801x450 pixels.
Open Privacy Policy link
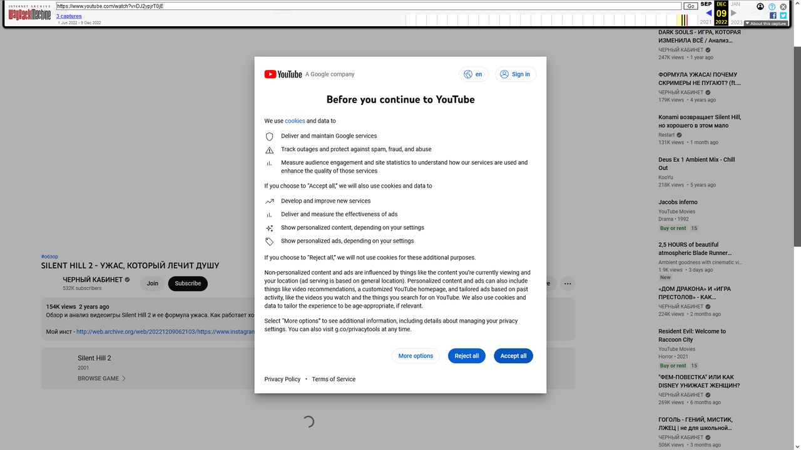[282, 379]
